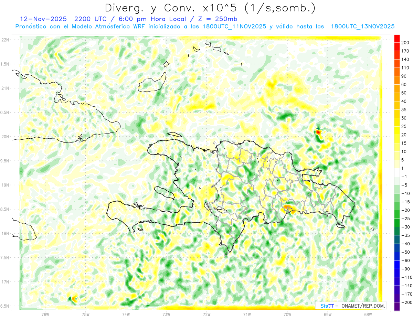Click the '72W' longitude axis label

point(206,315)
